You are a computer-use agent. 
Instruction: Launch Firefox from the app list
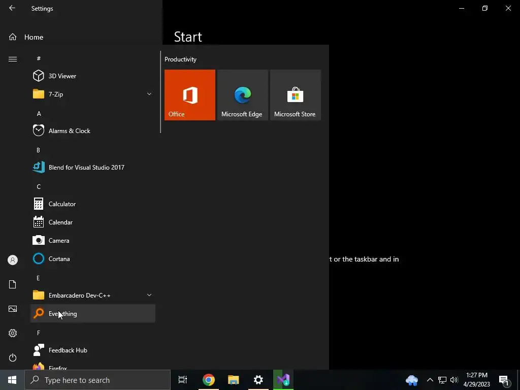pyautogui.click(x=93, y=366)
